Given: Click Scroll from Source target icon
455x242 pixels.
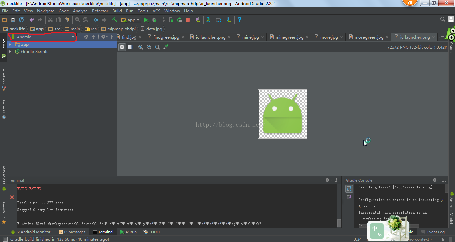Looking at the screenshot, I should (86, 37).
